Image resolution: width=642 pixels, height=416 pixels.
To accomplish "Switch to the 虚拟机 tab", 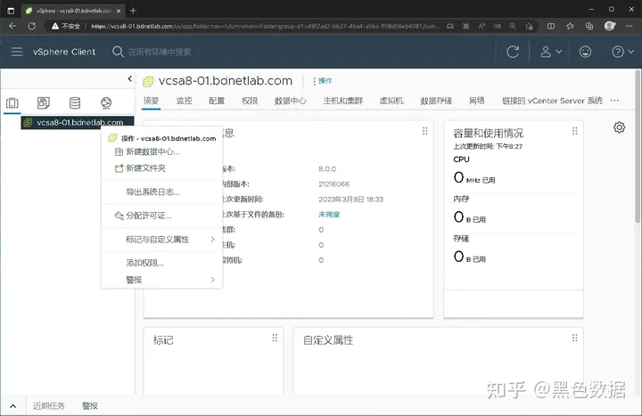I will point(391,101).
